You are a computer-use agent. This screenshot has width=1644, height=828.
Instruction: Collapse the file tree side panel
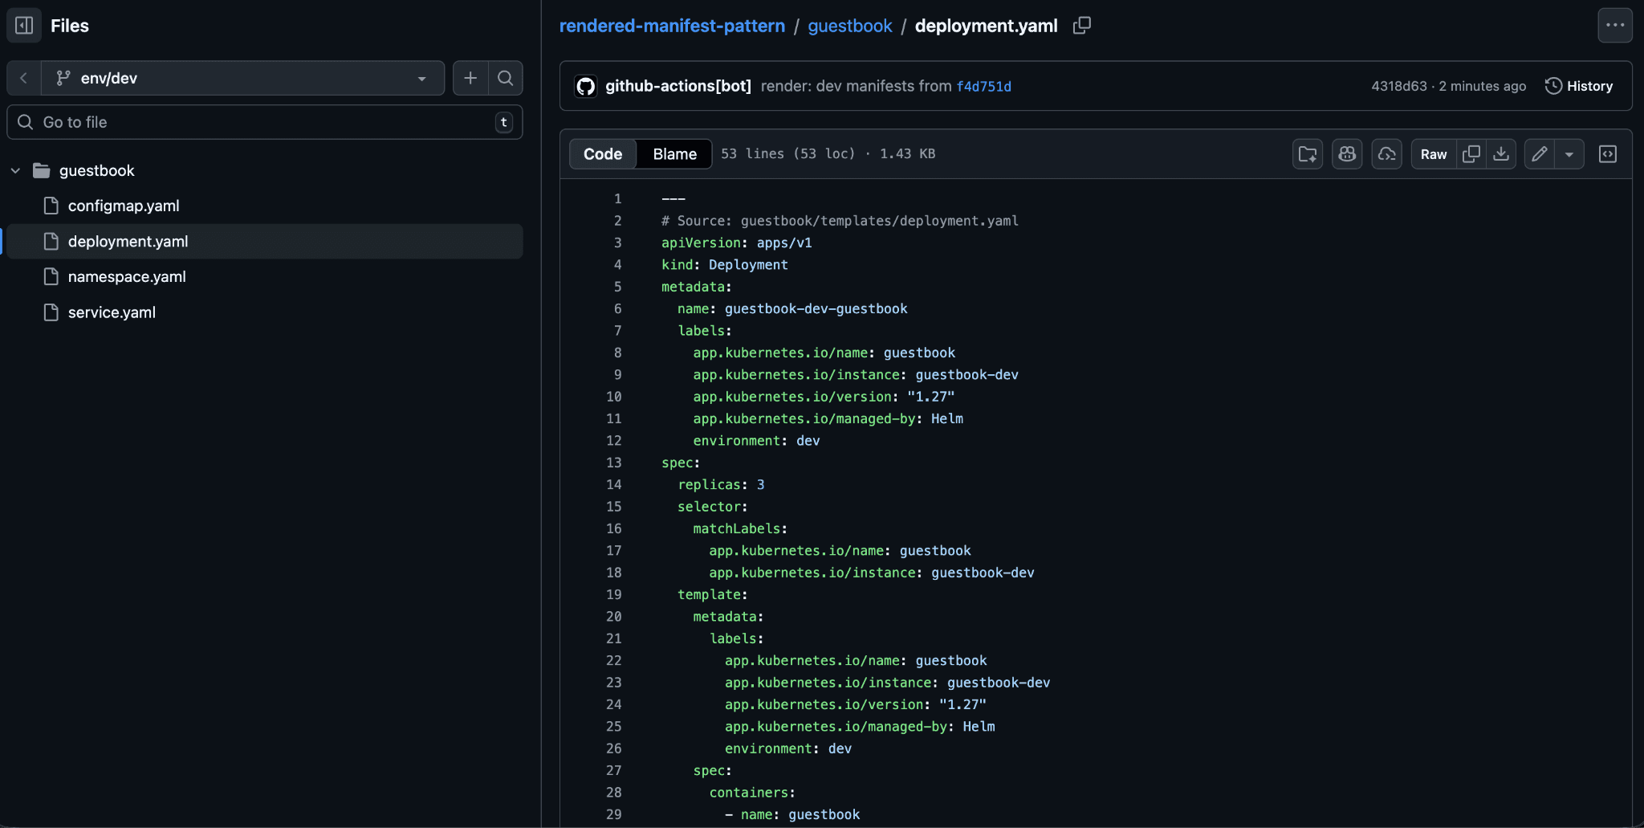[24, 26]
